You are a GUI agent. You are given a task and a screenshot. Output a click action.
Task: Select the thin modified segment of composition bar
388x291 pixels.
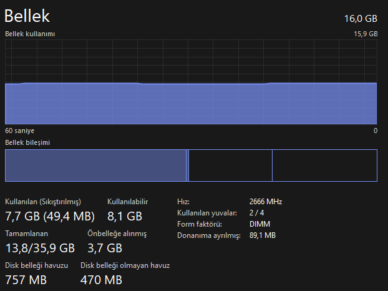pos(187,165)
